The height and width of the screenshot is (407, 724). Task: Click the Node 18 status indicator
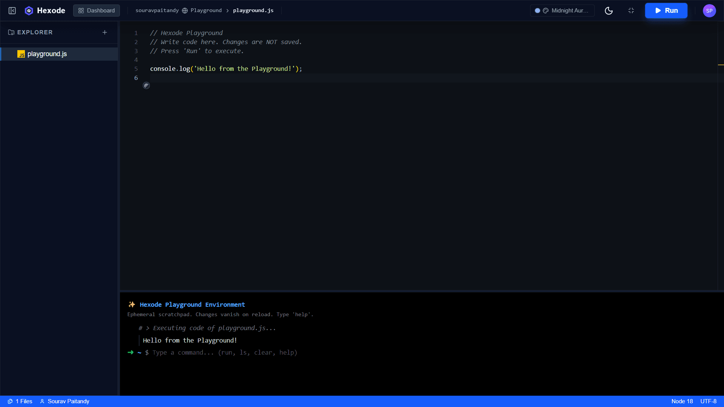[x=682, y=401]
